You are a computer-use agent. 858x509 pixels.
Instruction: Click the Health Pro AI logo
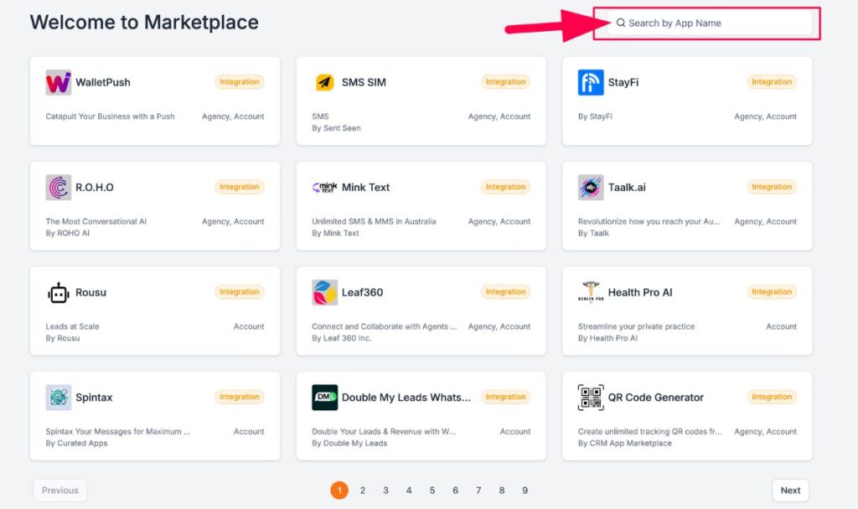[591, 291]
